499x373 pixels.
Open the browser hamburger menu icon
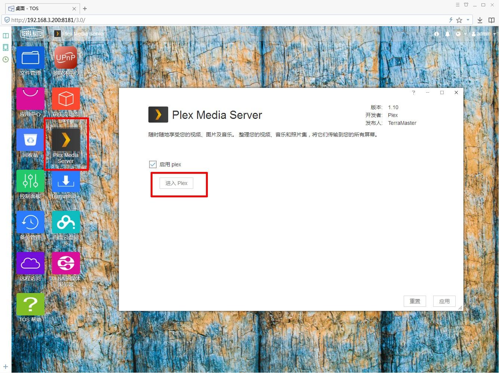(458, 5)
